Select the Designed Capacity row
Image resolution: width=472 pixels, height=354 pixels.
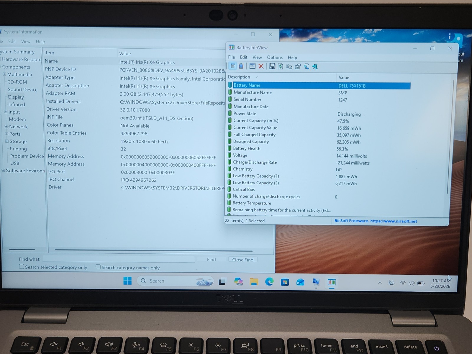pyautogui.click(x=318, y=142)
